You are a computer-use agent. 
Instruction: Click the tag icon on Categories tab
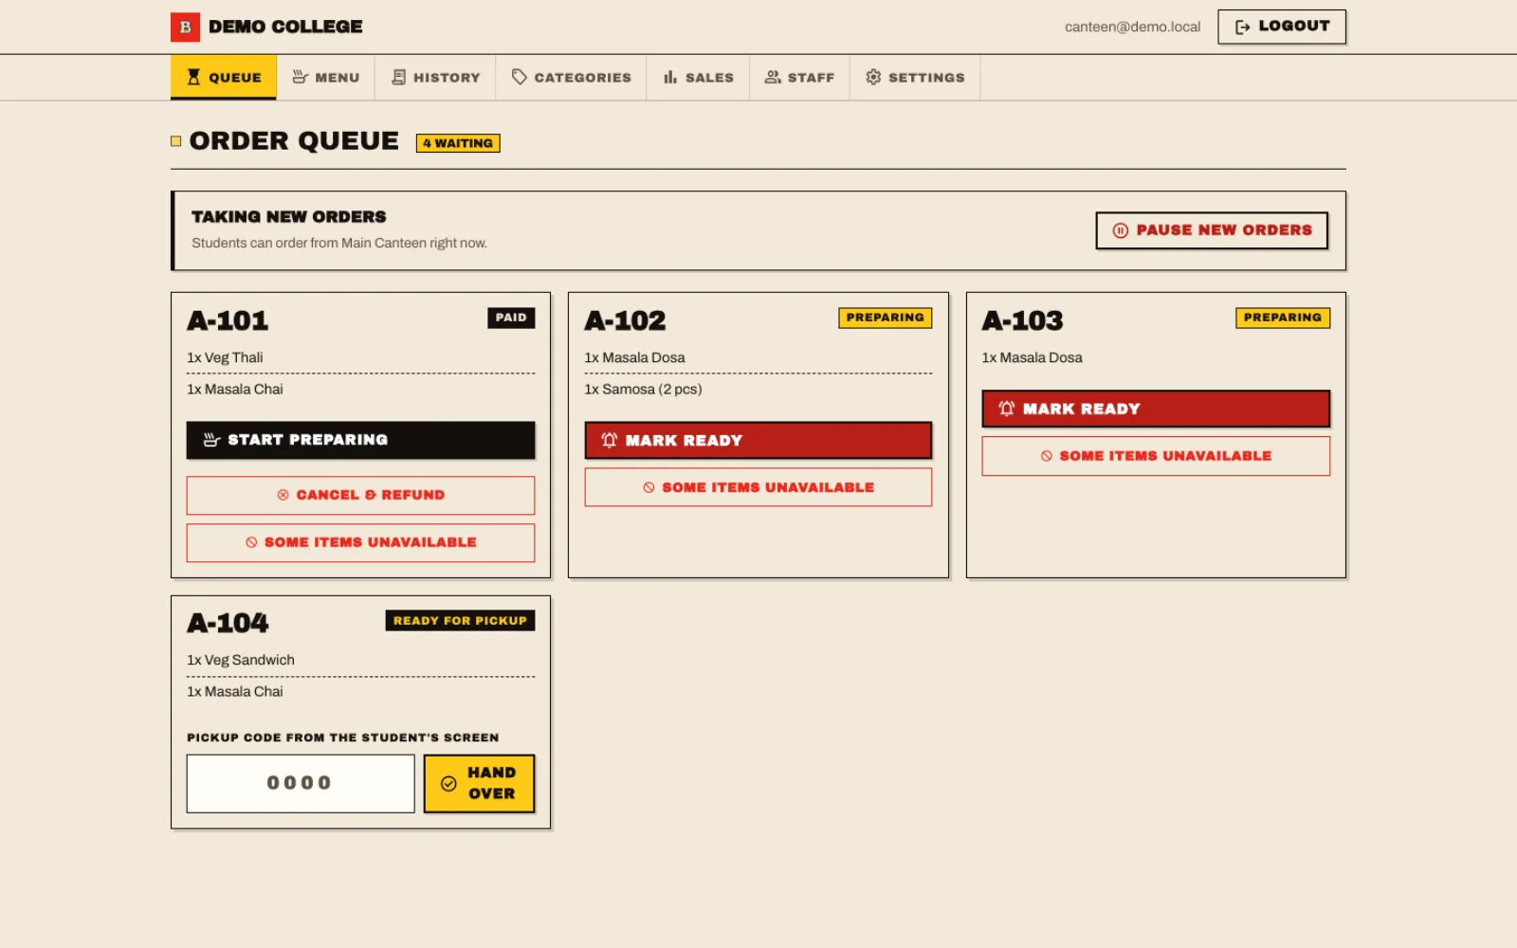click(519, 77)
